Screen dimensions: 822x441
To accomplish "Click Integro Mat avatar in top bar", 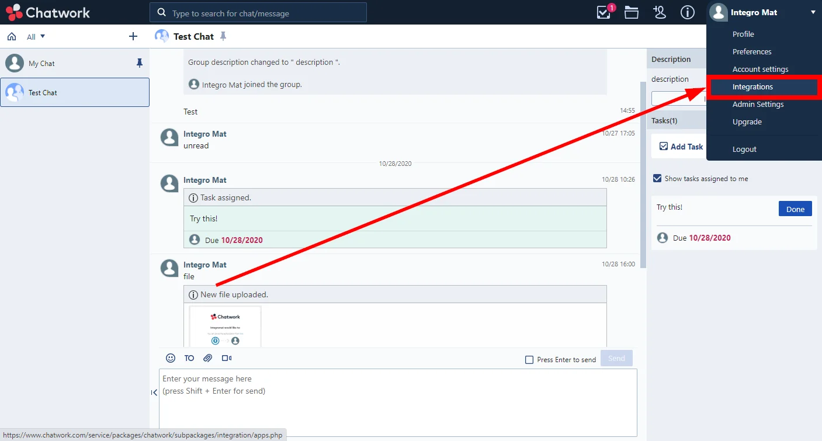I will tap(719, 12).
